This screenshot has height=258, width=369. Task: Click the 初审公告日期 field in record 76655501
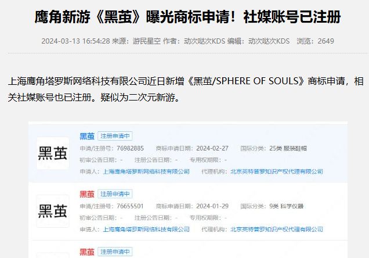pos(101,218)
